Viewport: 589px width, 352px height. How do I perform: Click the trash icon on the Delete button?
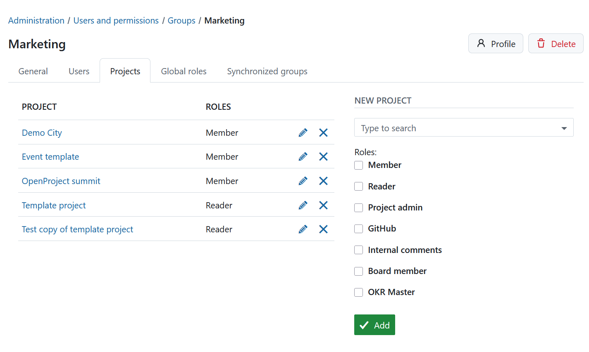541,43
